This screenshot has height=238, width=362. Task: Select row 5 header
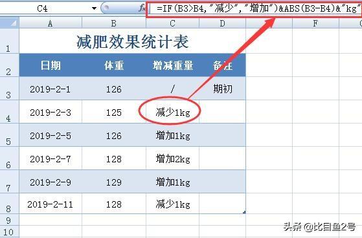pyautogui.click(x=9, y=135)
